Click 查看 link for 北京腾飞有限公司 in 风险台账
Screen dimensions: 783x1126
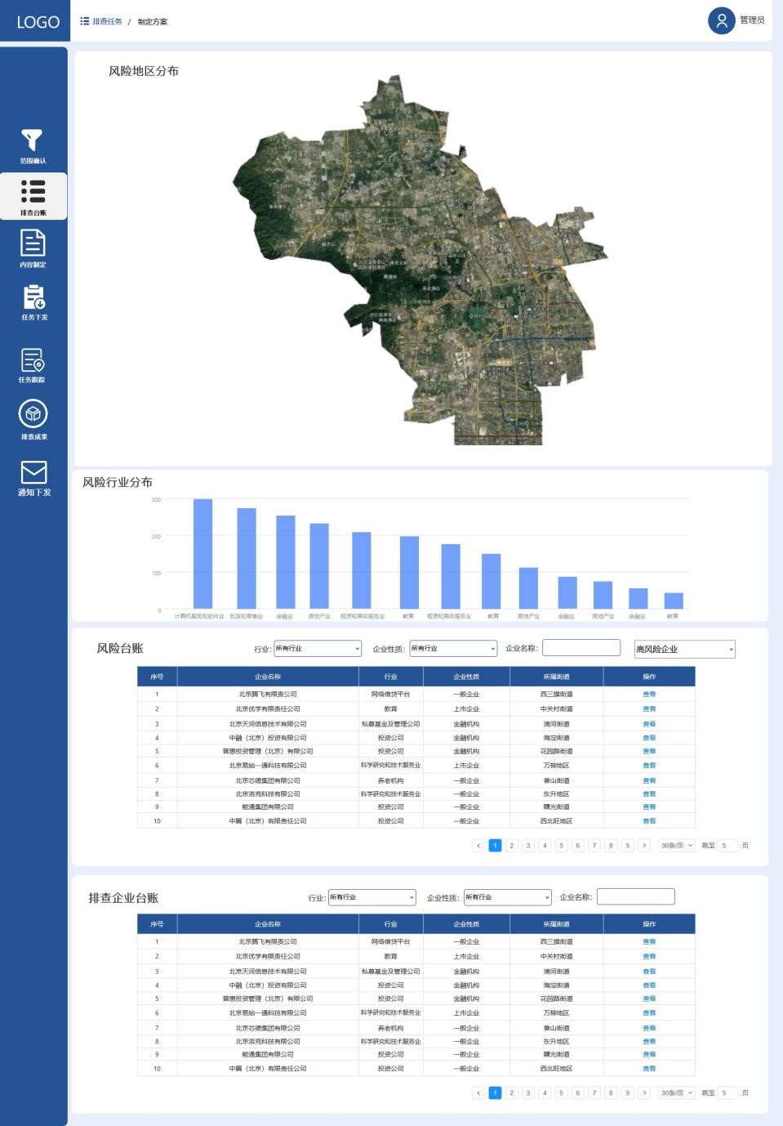point(649,695)
